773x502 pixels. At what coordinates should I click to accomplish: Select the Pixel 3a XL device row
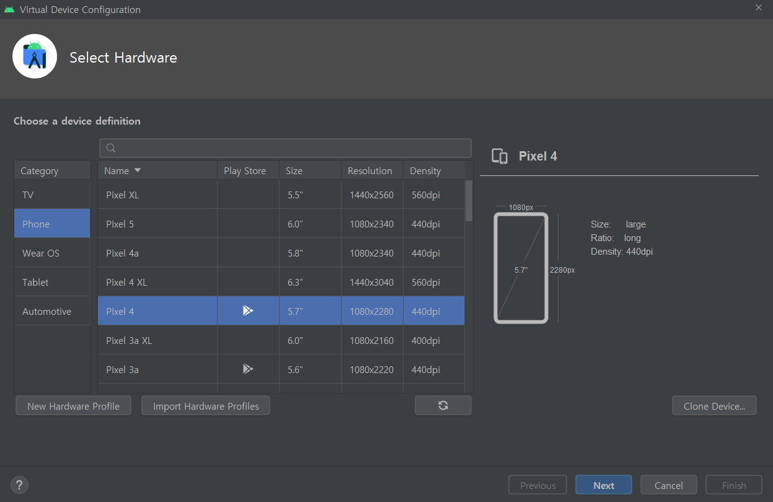(x=281, y=340)
